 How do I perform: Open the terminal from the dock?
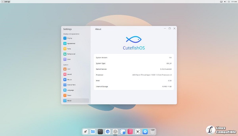100,131
